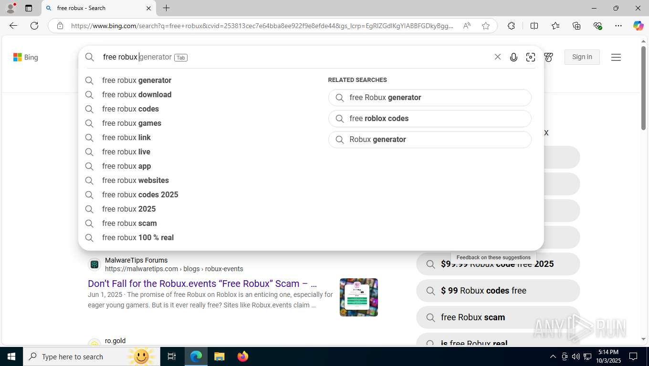Select suggestion free robux codes
Image resolution: width=649 pixels, height=366 pixels.
(x=130, y=109)
